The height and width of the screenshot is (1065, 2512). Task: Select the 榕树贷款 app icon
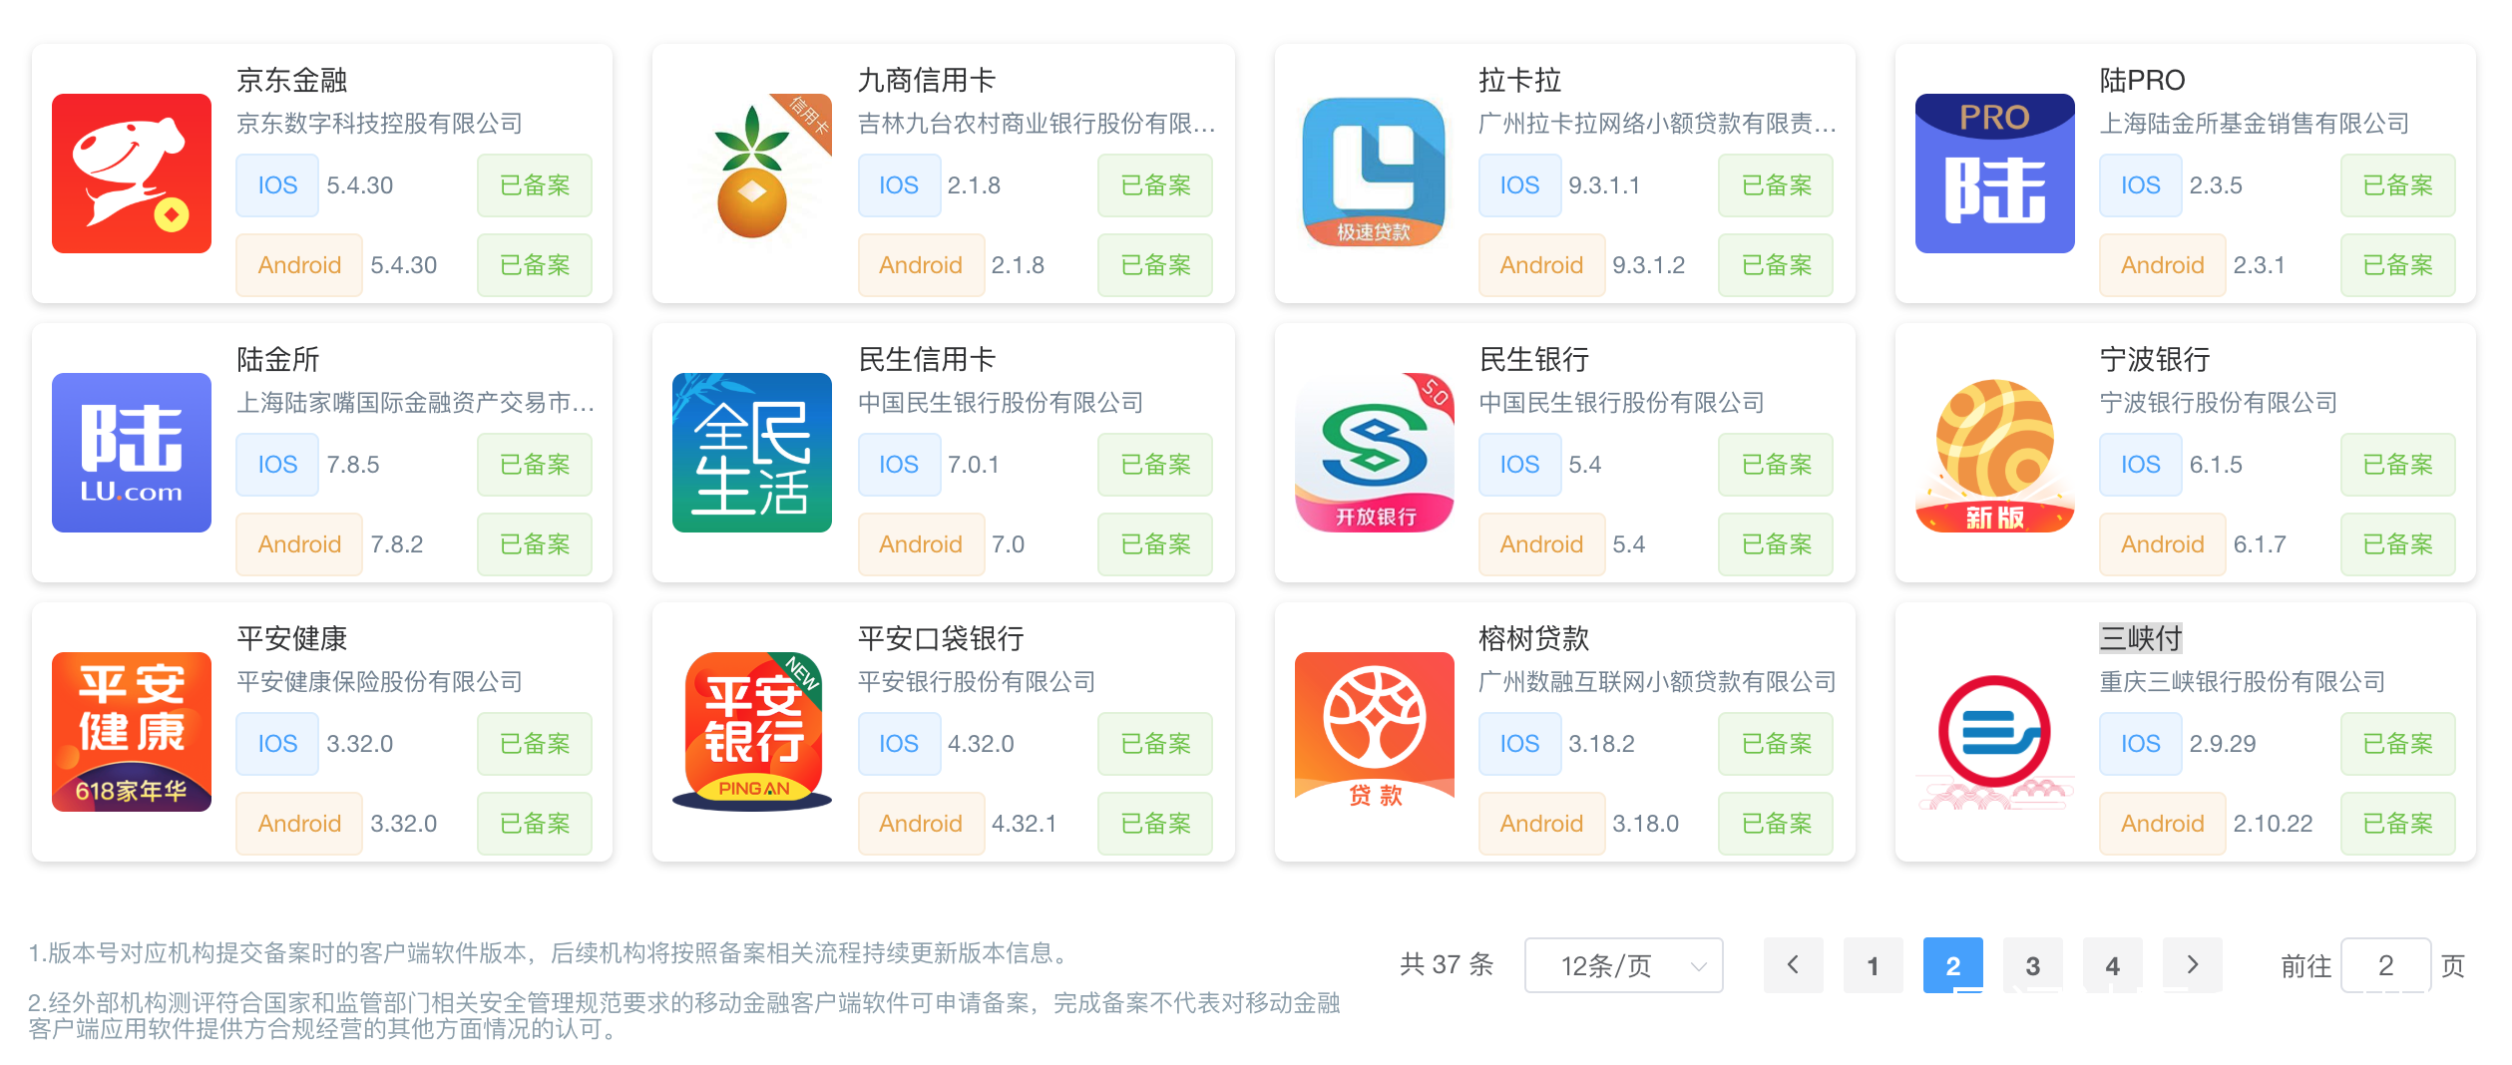coord(1374,732)
